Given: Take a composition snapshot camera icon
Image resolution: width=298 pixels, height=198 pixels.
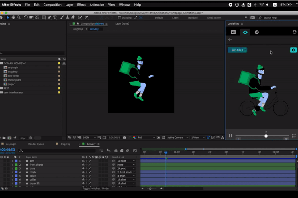Looking at the screenshot, I should point(124,137).
